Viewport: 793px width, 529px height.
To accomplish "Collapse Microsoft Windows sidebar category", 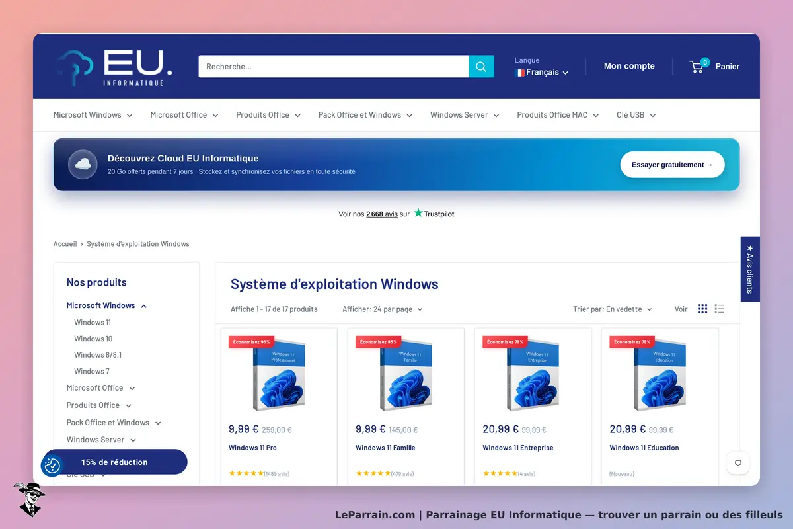I will pyautogui.click(x=106, y=305).
